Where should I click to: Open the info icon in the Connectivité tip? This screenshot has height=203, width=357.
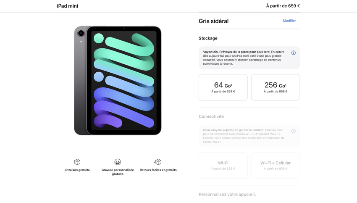click(x=294, y=131)
